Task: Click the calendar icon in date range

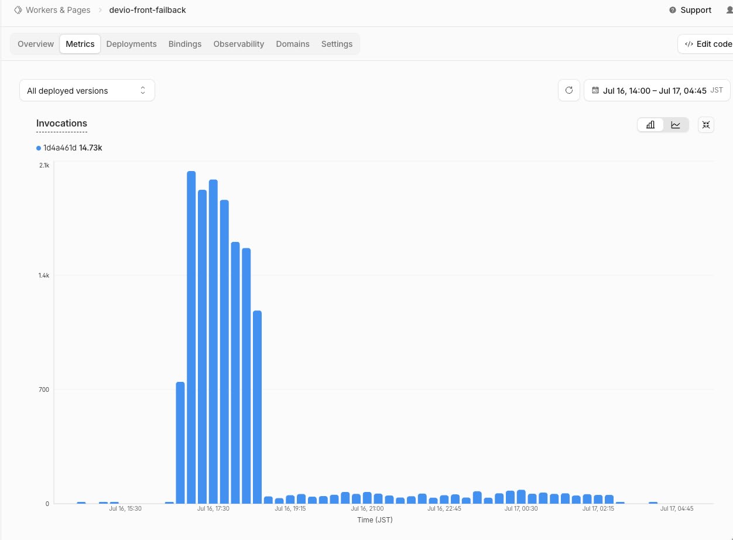Action: [595, 90]
